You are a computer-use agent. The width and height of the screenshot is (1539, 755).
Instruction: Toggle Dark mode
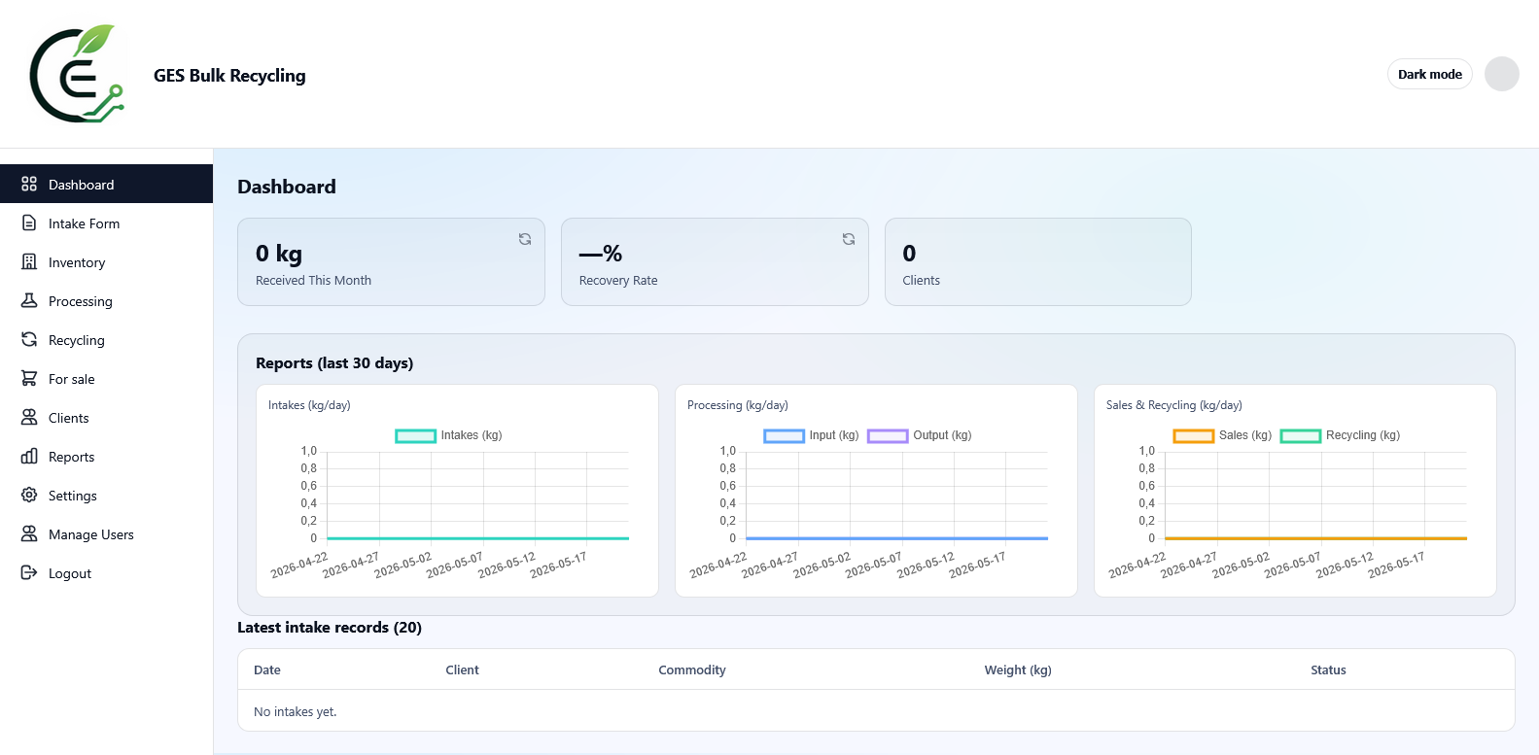1430,74
